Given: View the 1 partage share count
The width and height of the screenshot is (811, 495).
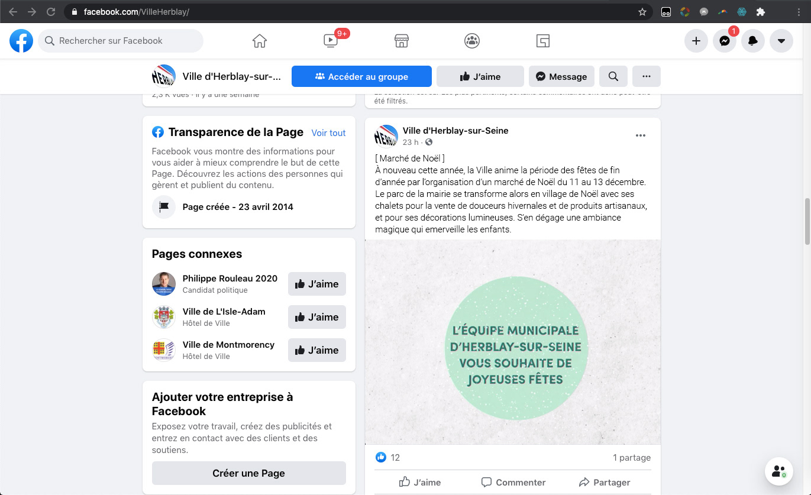Looking at the screenshot, I should point(632,458).
